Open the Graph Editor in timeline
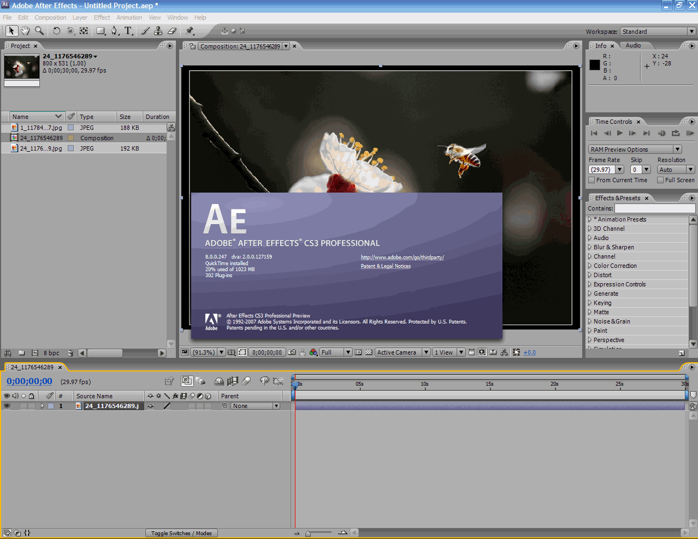Viewport: 698px width, 539px height. tap(278, 381)
